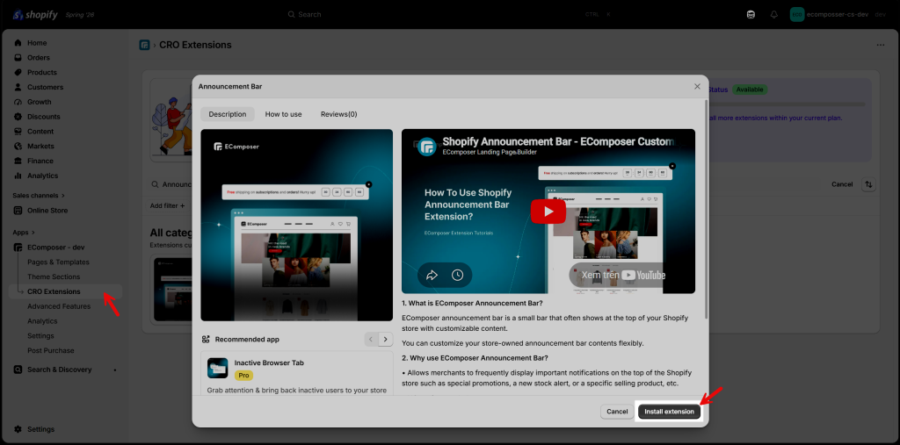This screenshot has height=445, width=900.
Task: Click the sort arrows icon beside Cancel
Action: [x=868, y=184]
